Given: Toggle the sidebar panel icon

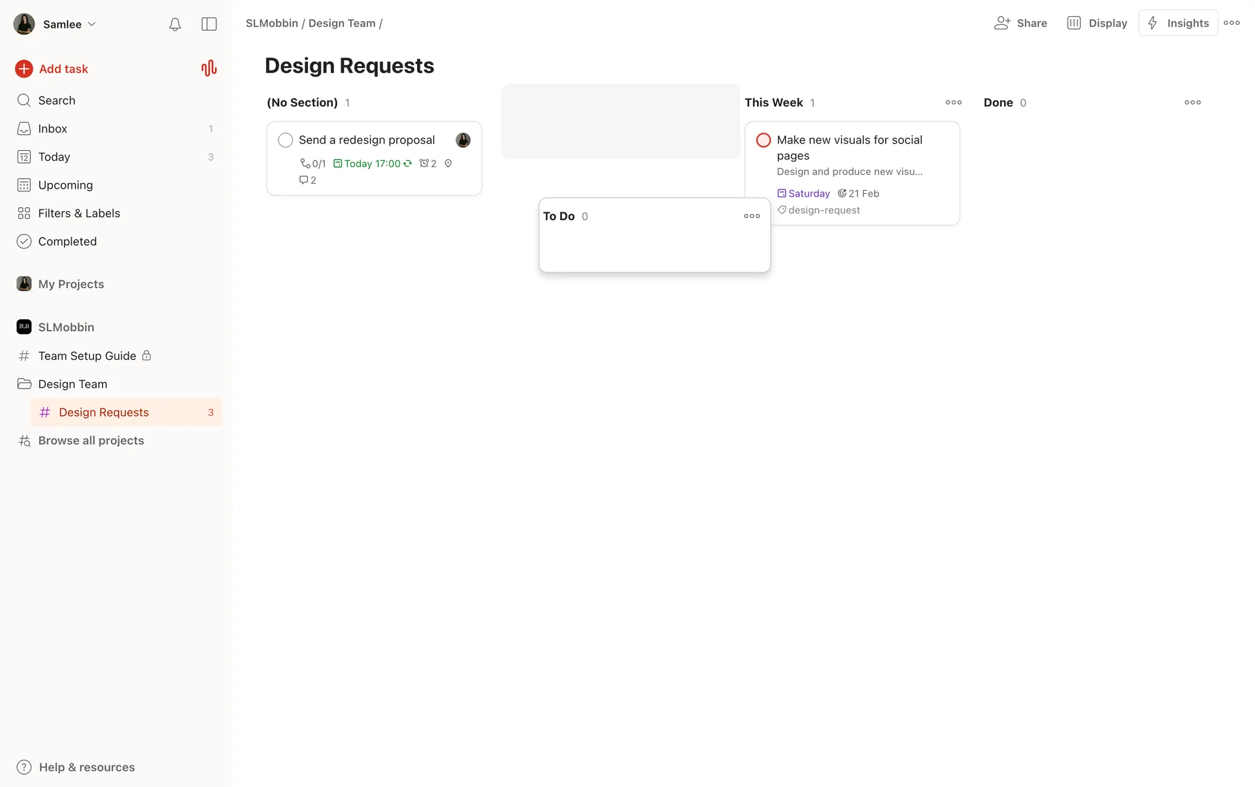Looking at the screenshot, I should (209, 24).
